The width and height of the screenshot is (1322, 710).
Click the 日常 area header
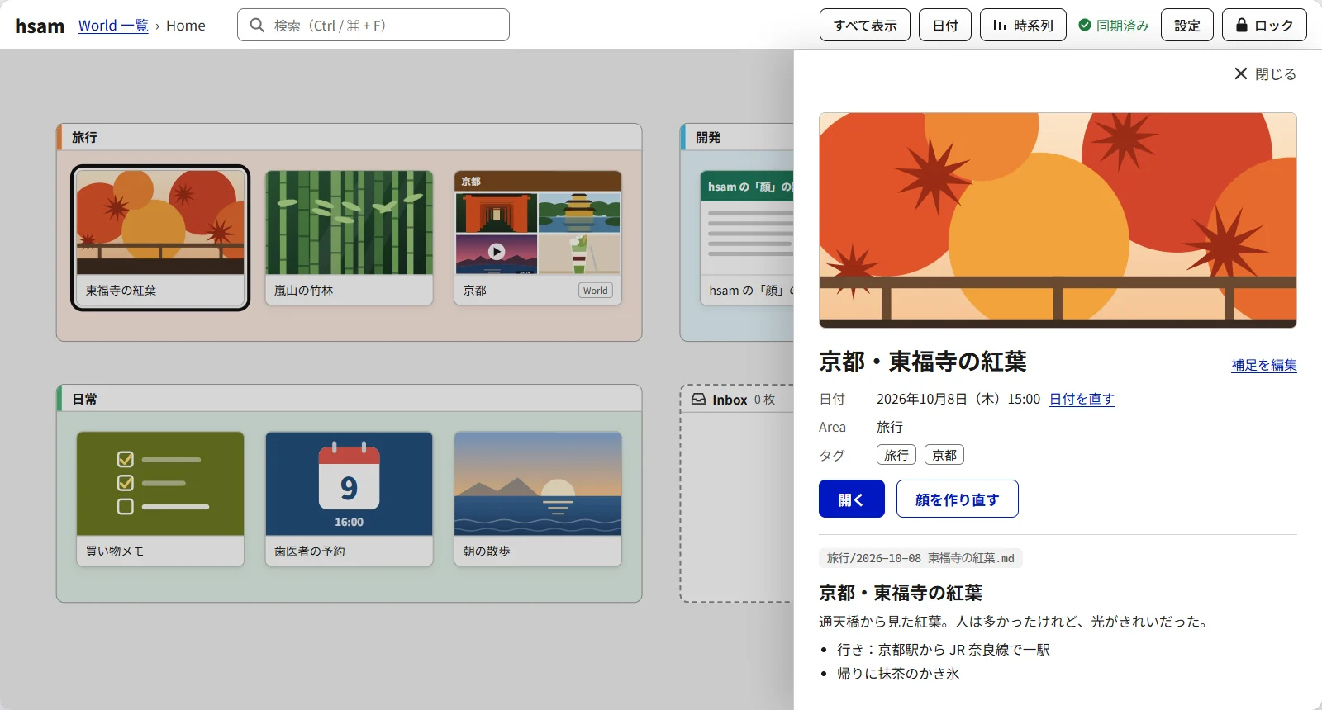click(x=349, y=398)
